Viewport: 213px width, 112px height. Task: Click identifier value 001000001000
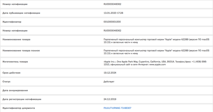point(112,22)
